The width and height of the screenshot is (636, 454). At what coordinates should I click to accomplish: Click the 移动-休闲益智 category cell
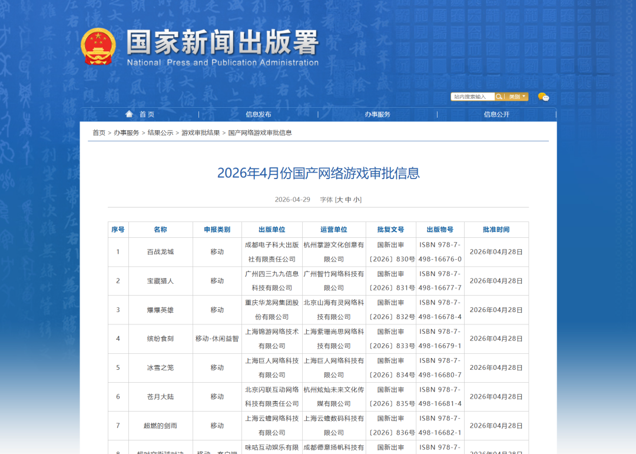click(217, 339)
